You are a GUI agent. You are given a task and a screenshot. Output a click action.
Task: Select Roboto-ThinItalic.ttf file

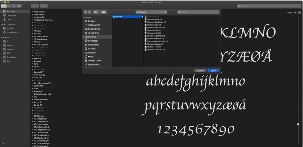coord(156,50)
